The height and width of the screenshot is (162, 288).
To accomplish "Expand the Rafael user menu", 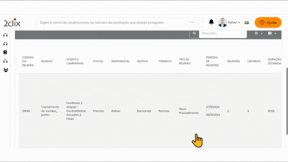I will 233,22.
